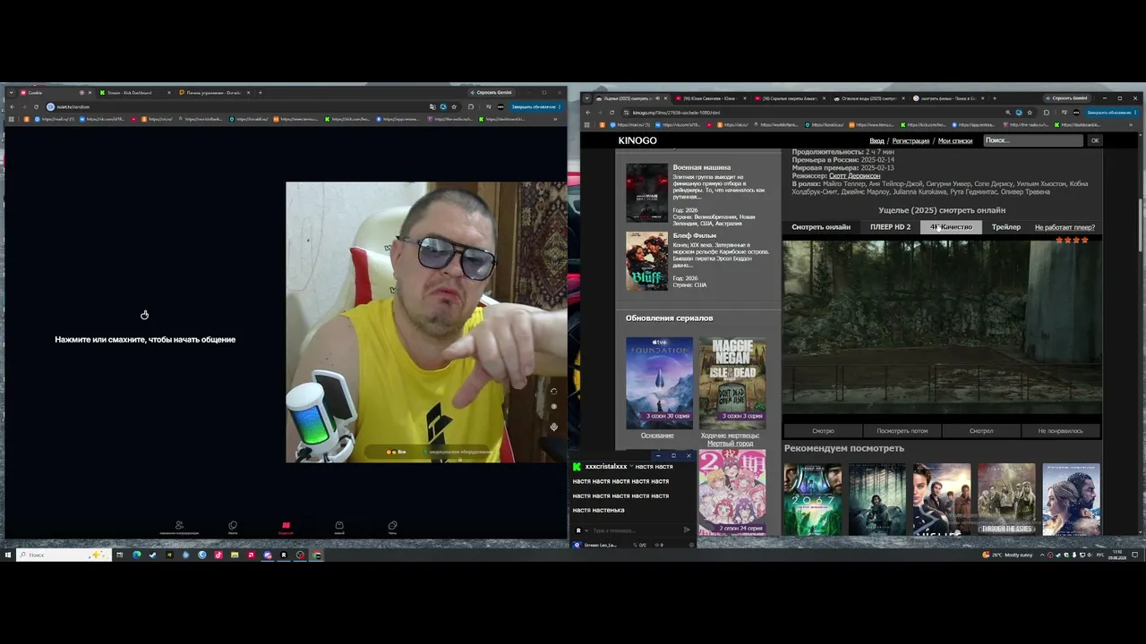1146x644 pixels.
Task: Open the Isle of the Dead series poster
Action: pyautogui.click(x=732, y=383)
